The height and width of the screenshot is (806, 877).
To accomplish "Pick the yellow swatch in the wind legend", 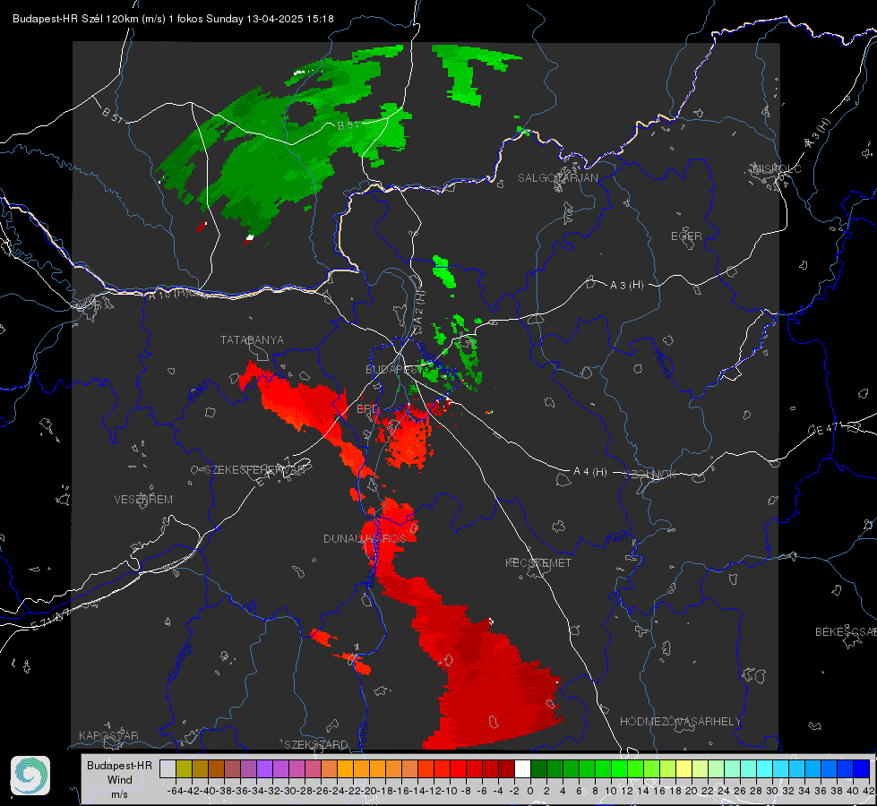I will 684,769.
